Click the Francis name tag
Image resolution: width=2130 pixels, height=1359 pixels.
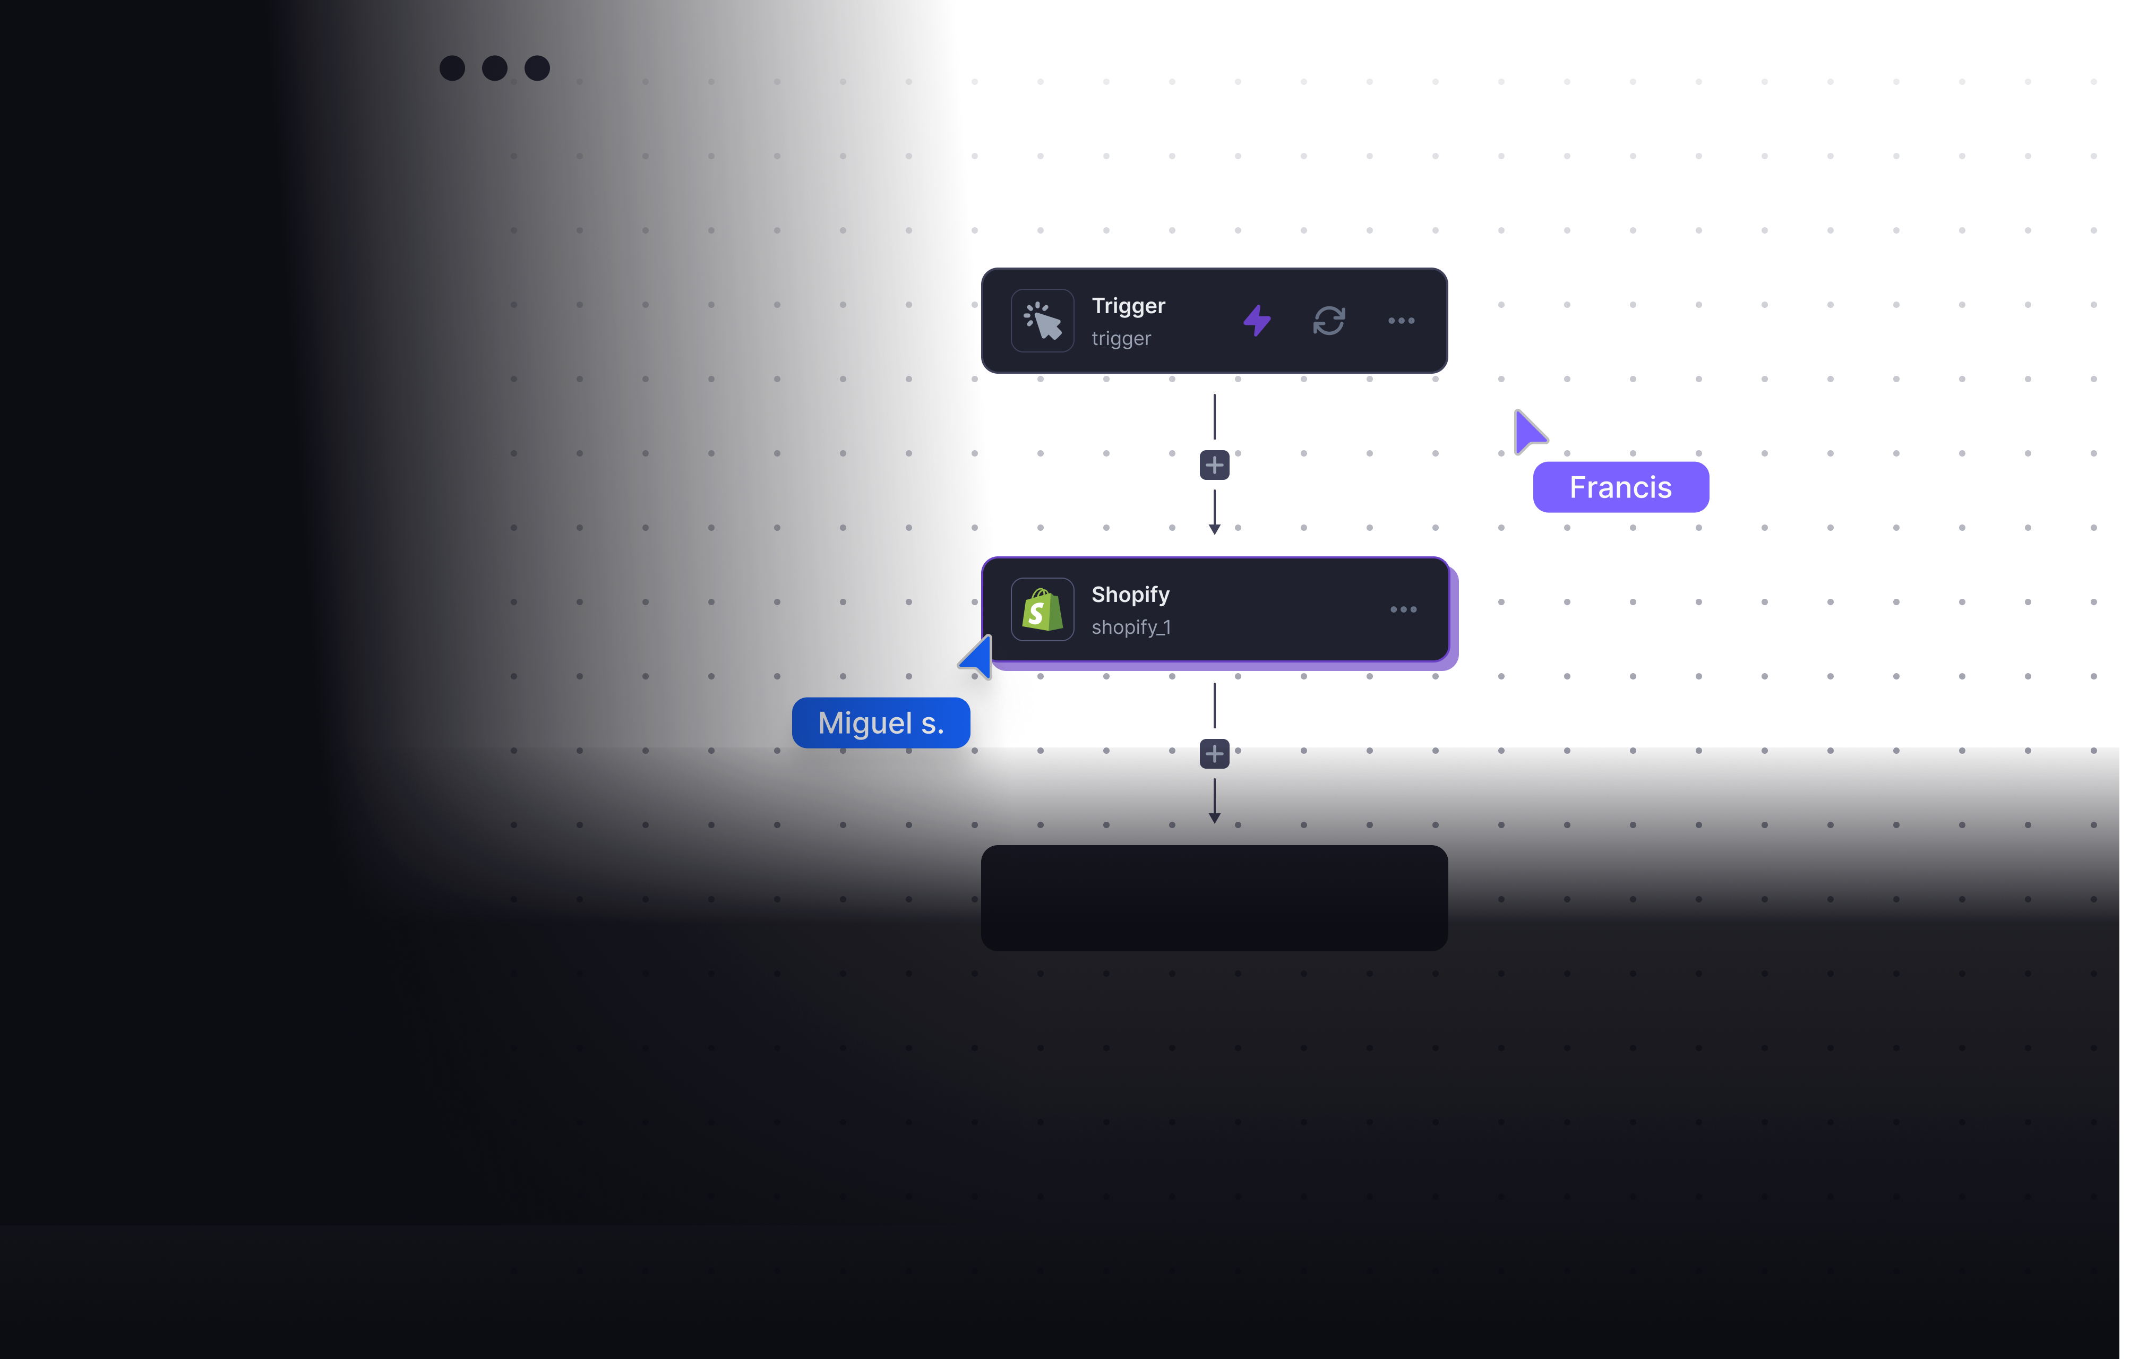point(1620,487)
